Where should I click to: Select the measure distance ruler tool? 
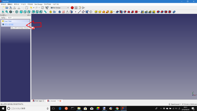[x=45, y=12]
